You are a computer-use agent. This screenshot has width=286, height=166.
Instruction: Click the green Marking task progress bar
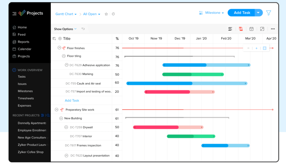point(193,74)
